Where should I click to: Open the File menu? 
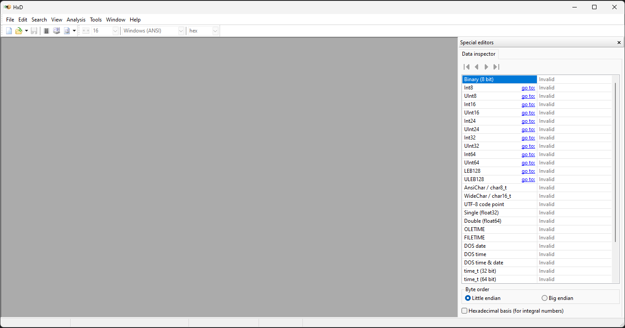(10, 20)
